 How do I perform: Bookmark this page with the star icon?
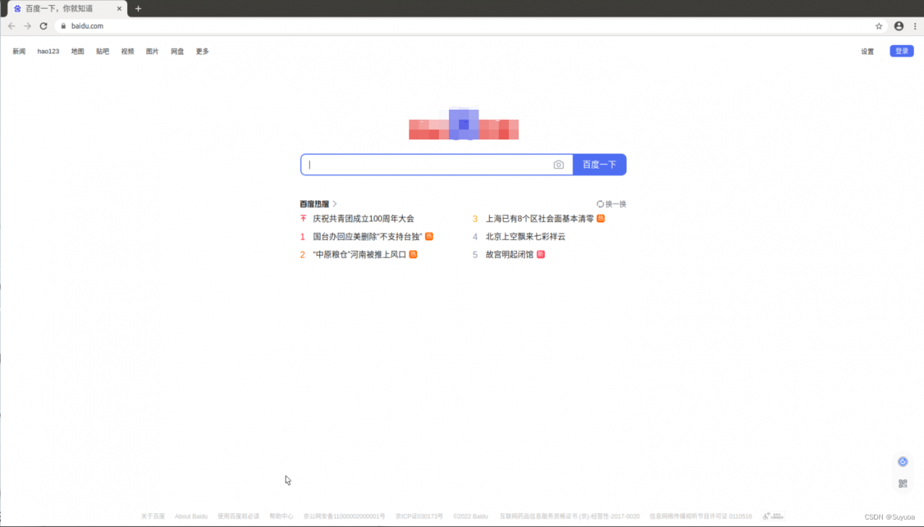pyautogui.click(x=879, y=26)
